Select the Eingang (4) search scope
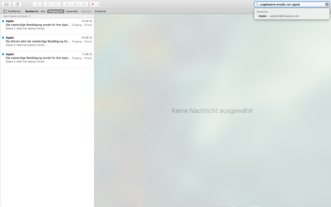Screen dimensions: 331x207 56,11
